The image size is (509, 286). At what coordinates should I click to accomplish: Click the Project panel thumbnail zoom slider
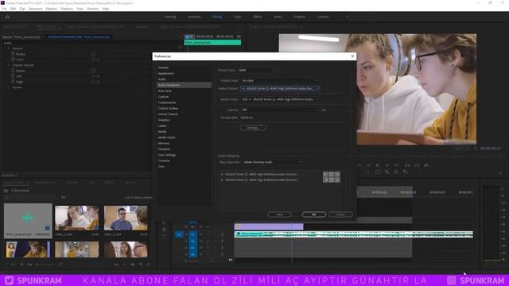coord(45,265)
